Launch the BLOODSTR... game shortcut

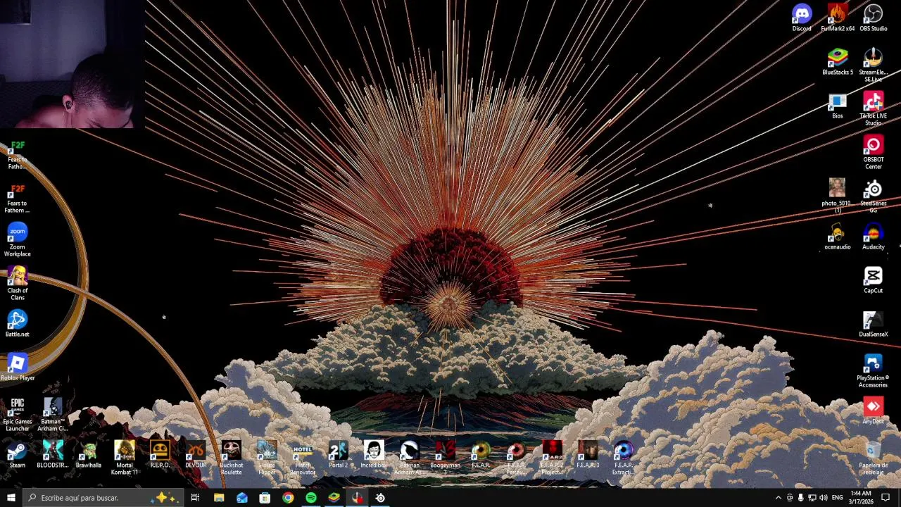tap(53, 455)
